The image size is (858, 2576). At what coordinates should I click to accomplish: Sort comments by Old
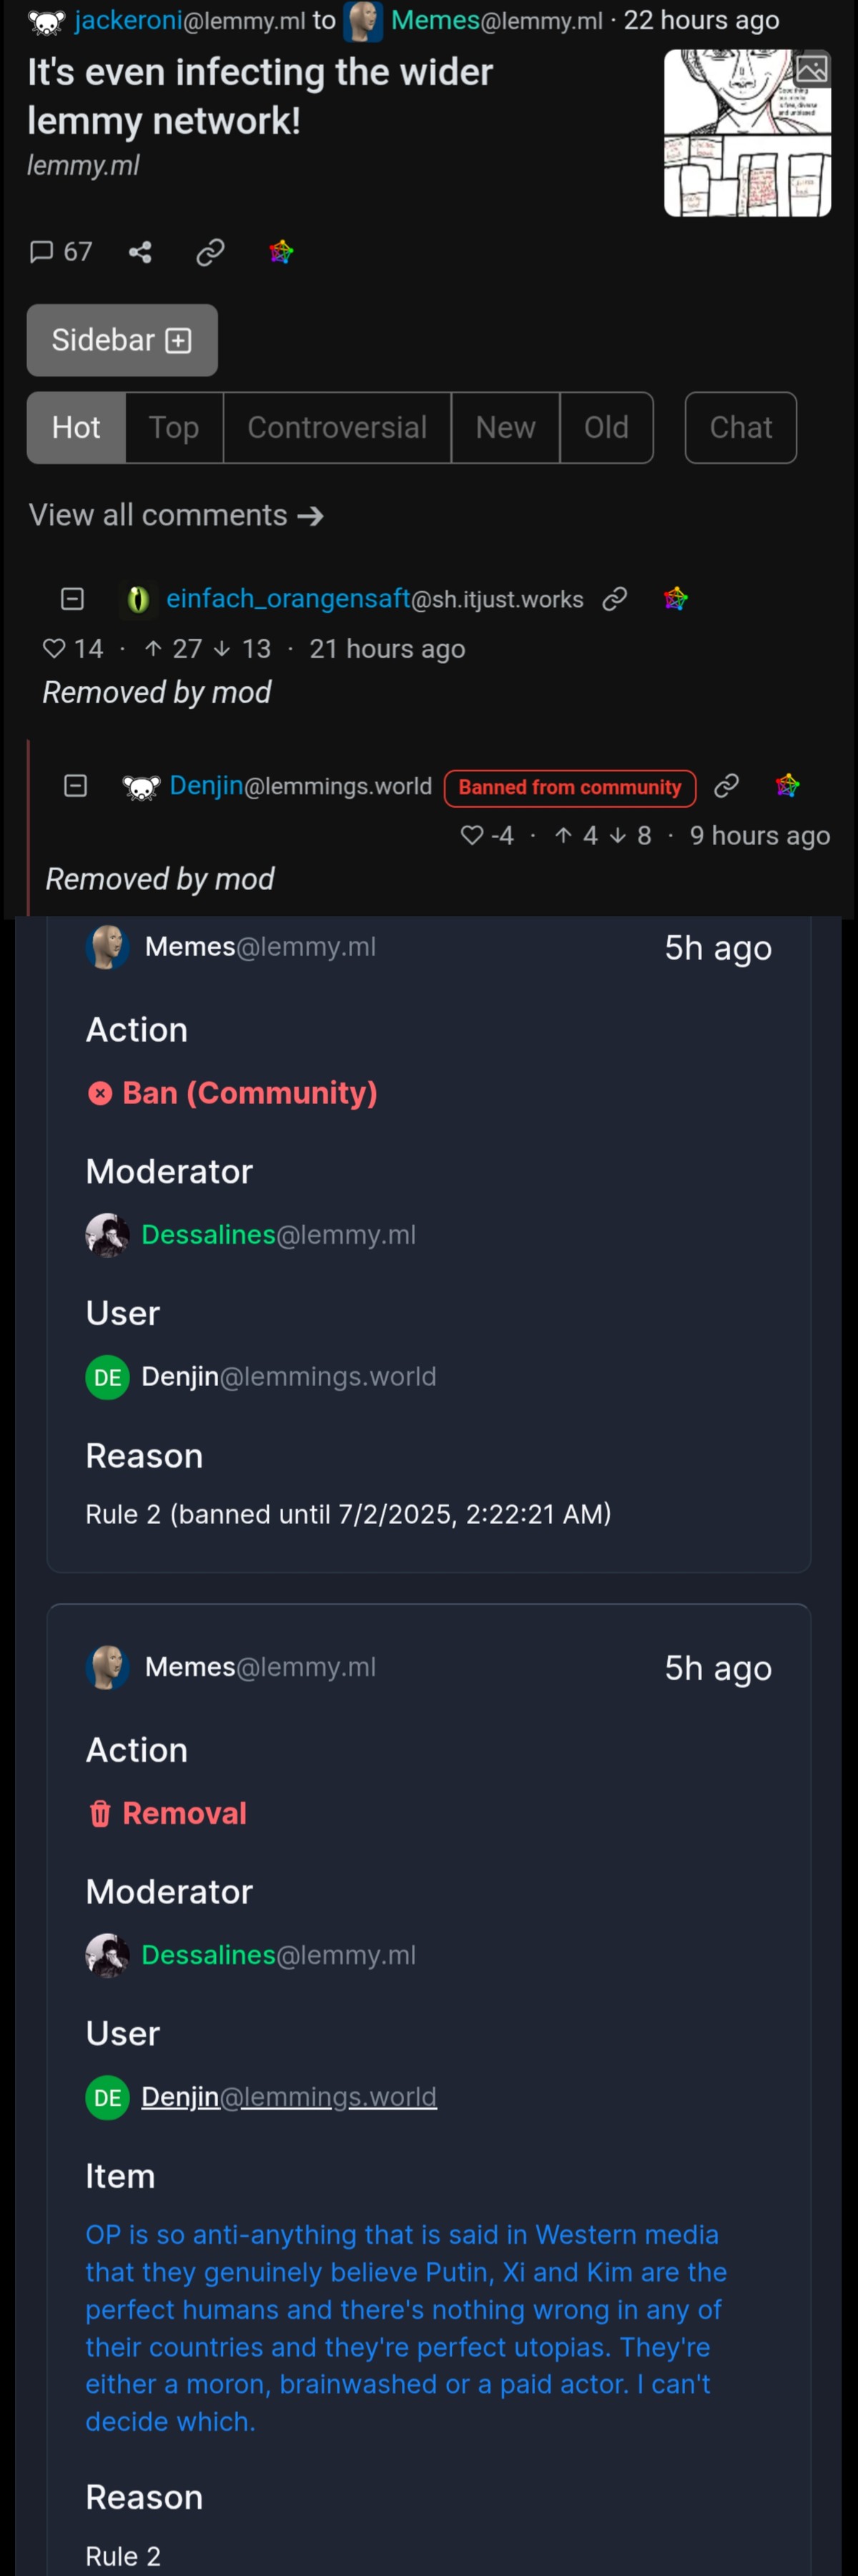[606, 428]
